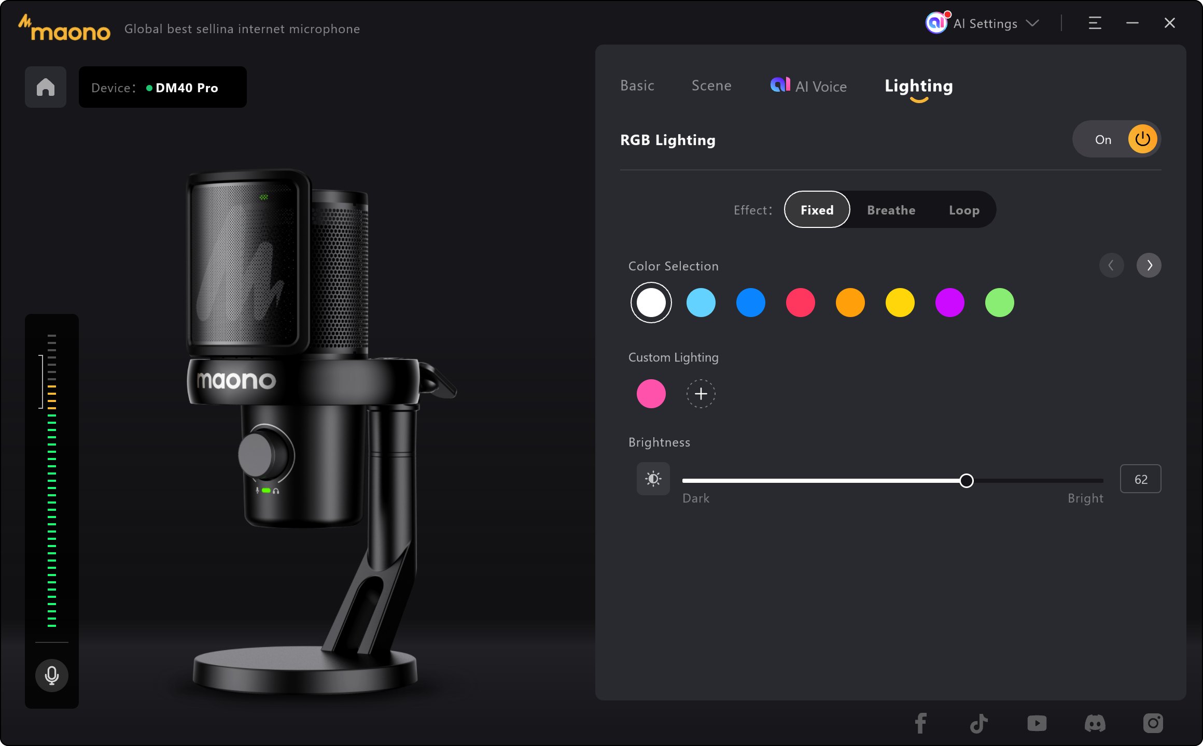Click the 'Custom Lighting' heading
Screen dimensions: 1203x746
673,357
